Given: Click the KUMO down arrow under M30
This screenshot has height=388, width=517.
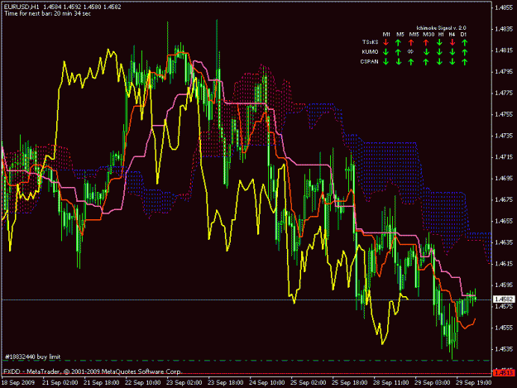Looking at the screenshot, I should coord(426,52).
